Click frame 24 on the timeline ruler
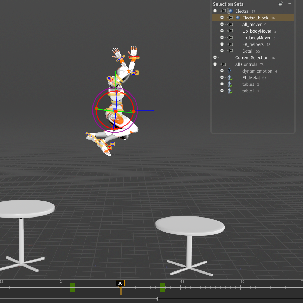The height and width of the screenshot is (303, 303). point(60,287)
